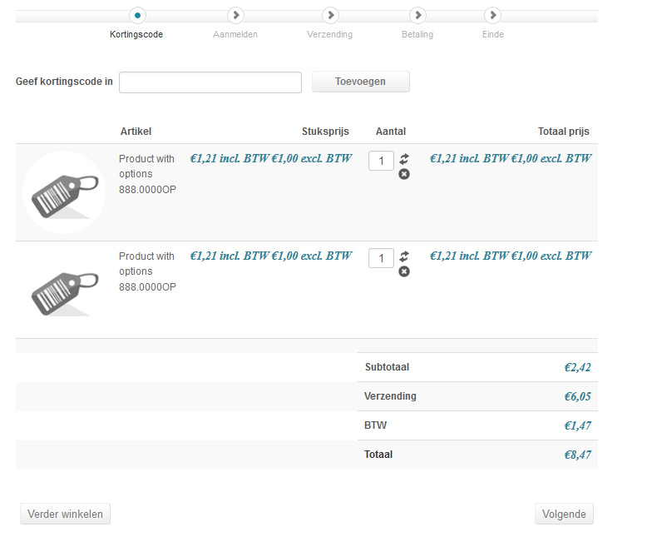Select the Aanmelden step label
647x542 pixels.
pyautogui.click(x=235, y=35)
